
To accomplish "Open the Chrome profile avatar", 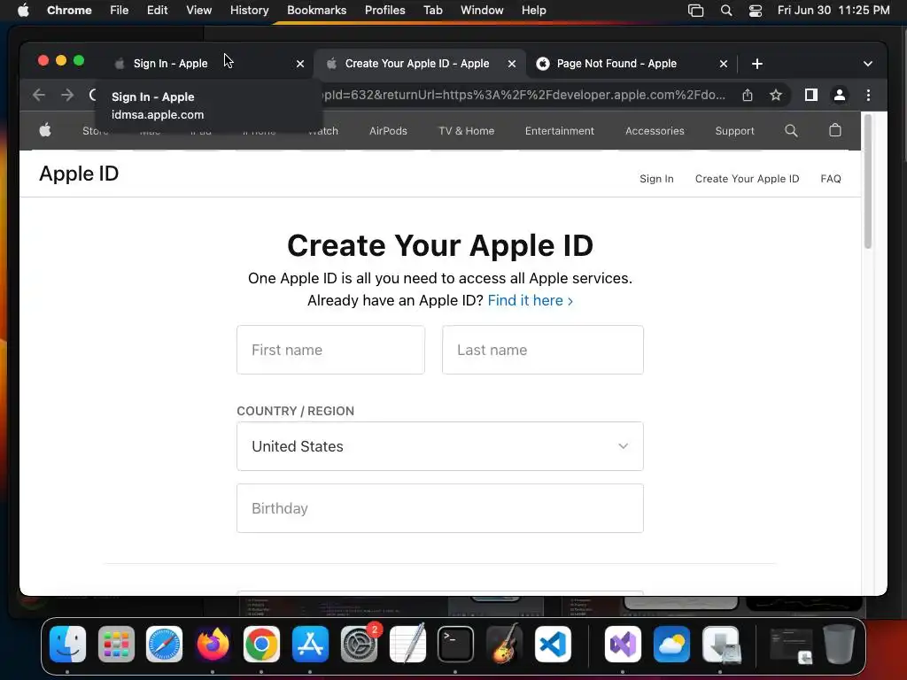I will coord(840,95).
